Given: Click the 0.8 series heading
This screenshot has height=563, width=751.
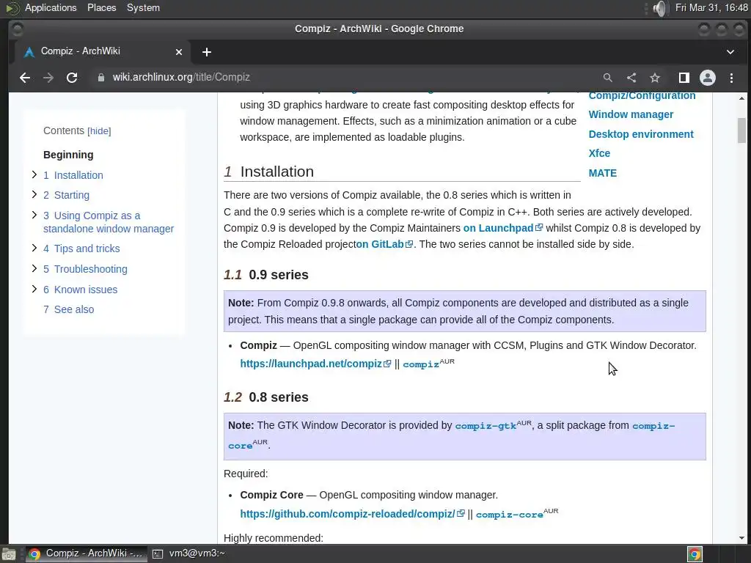Looking at the screenshot, I should 278,397.
